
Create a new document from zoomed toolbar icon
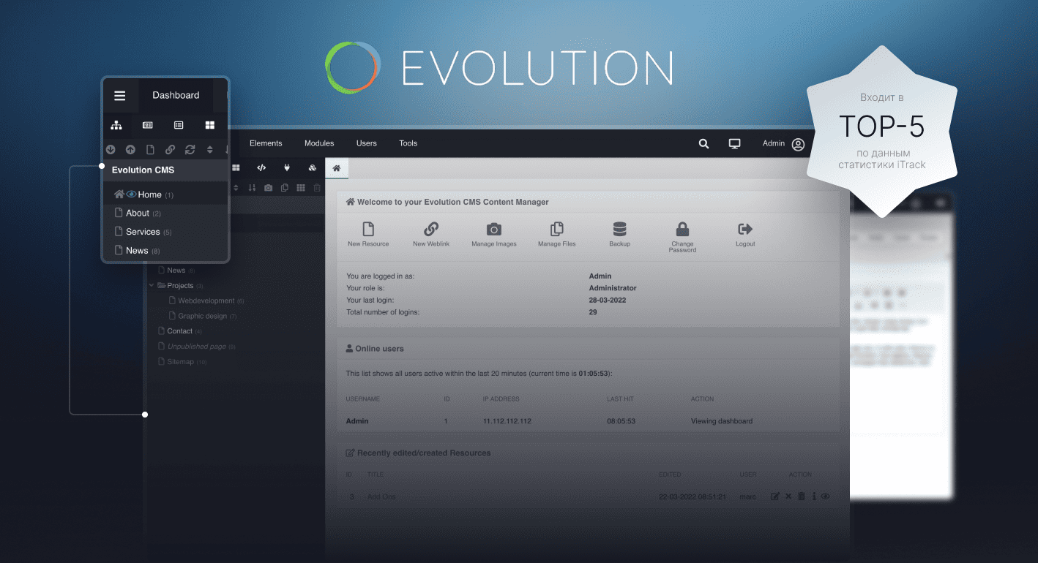(x=150, y=149)
